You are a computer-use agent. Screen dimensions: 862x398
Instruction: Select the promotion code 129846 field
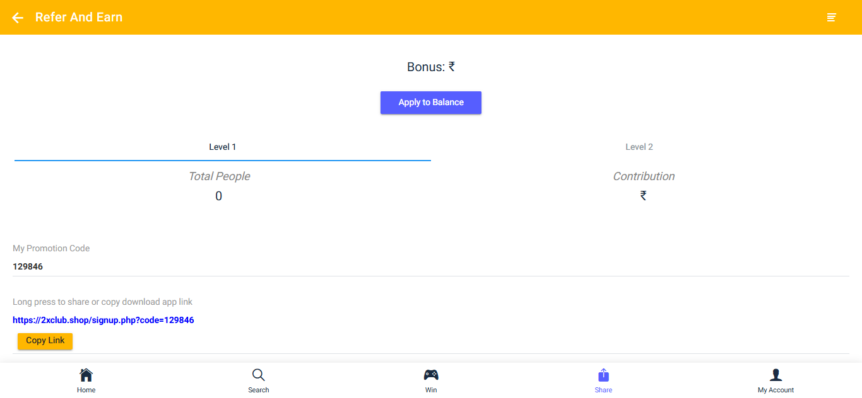coord(28,266)
